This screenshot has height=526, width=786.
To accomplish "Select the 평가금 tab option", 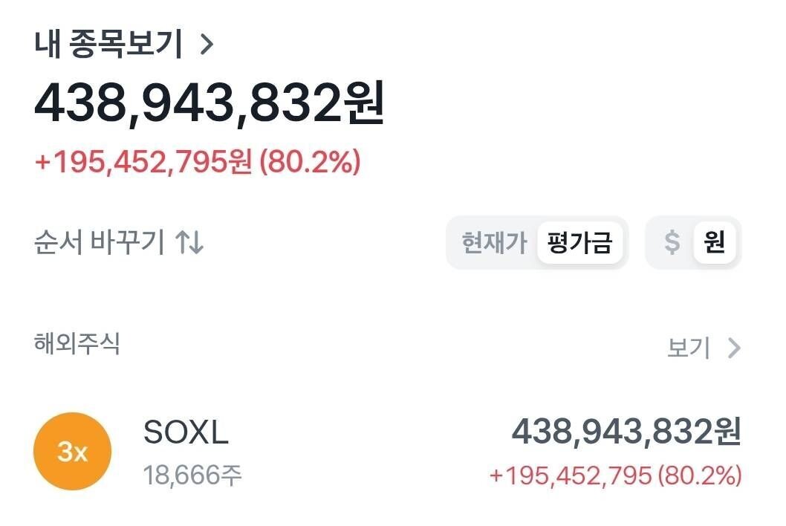I will [x=582, y=243].
